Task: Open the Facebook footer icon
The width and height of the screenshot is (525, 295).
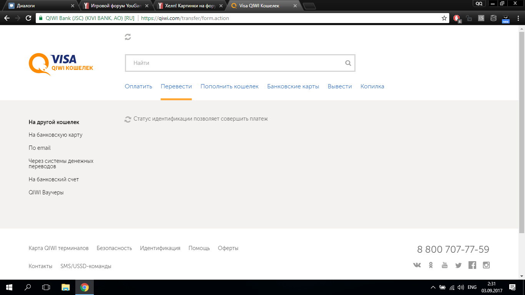Action: point(472,265)
